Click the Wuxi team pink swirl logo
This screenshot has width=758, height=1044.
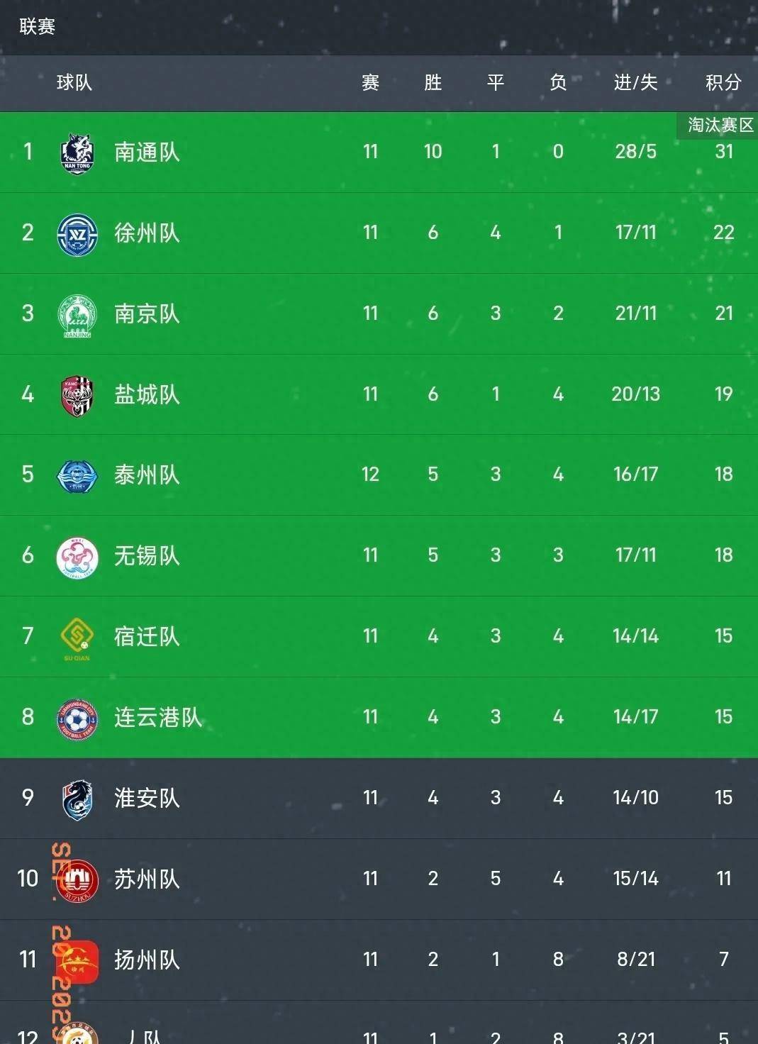pos(77,557)
